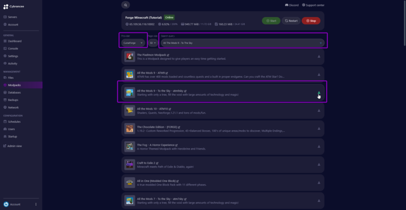The image size is (406, 210).
Task: Open the Support center link
Action: 313,5
